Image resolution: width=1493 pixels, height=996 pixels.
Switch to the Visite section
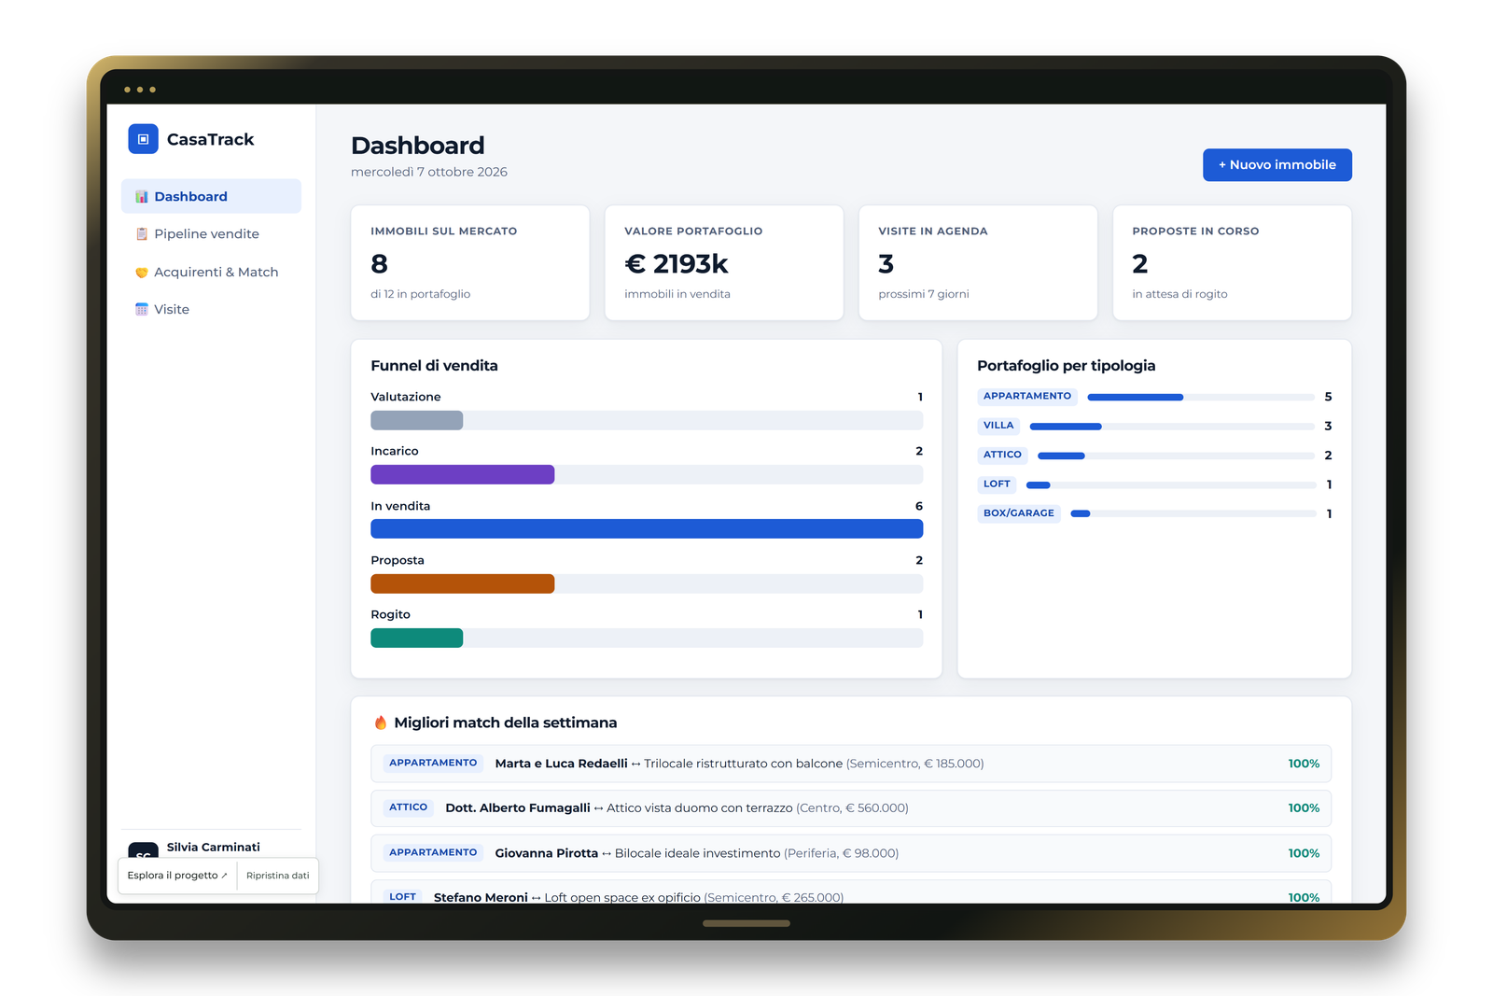click(211, 309)
